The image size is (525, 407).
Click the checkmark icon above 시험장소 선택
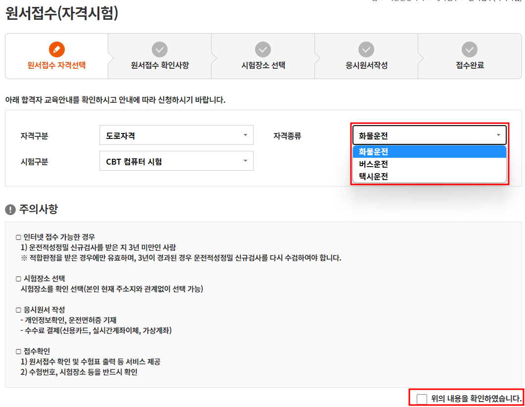click(262, 49)
